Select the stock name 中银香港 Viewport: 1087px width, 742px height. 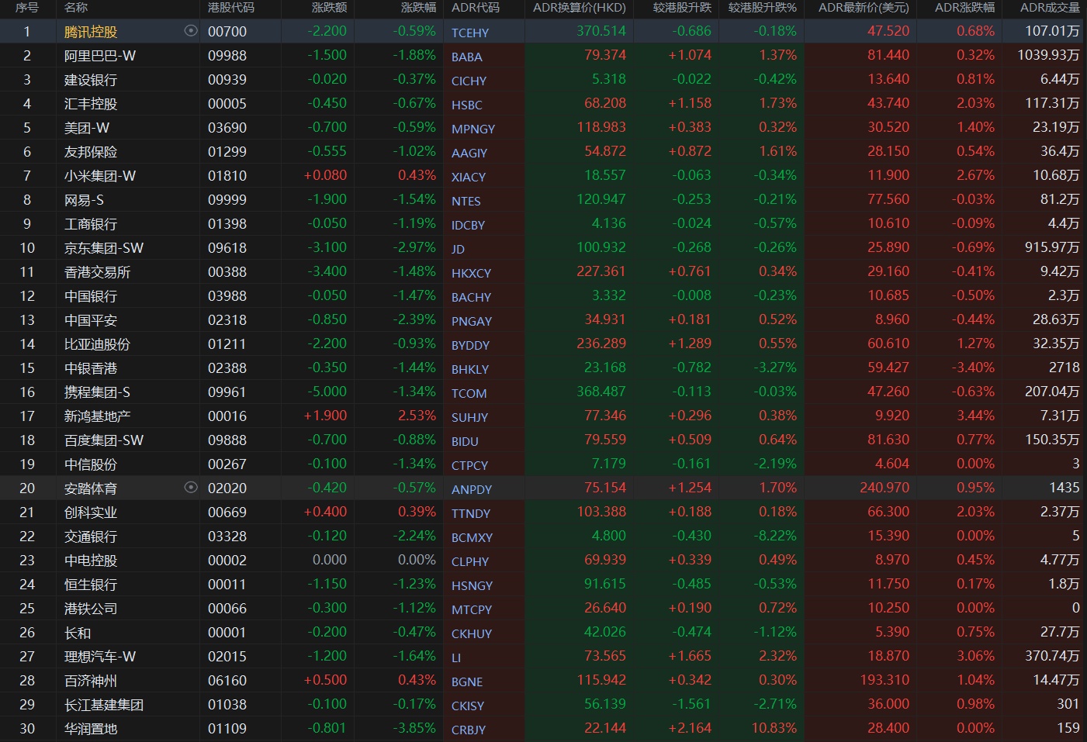91,368
